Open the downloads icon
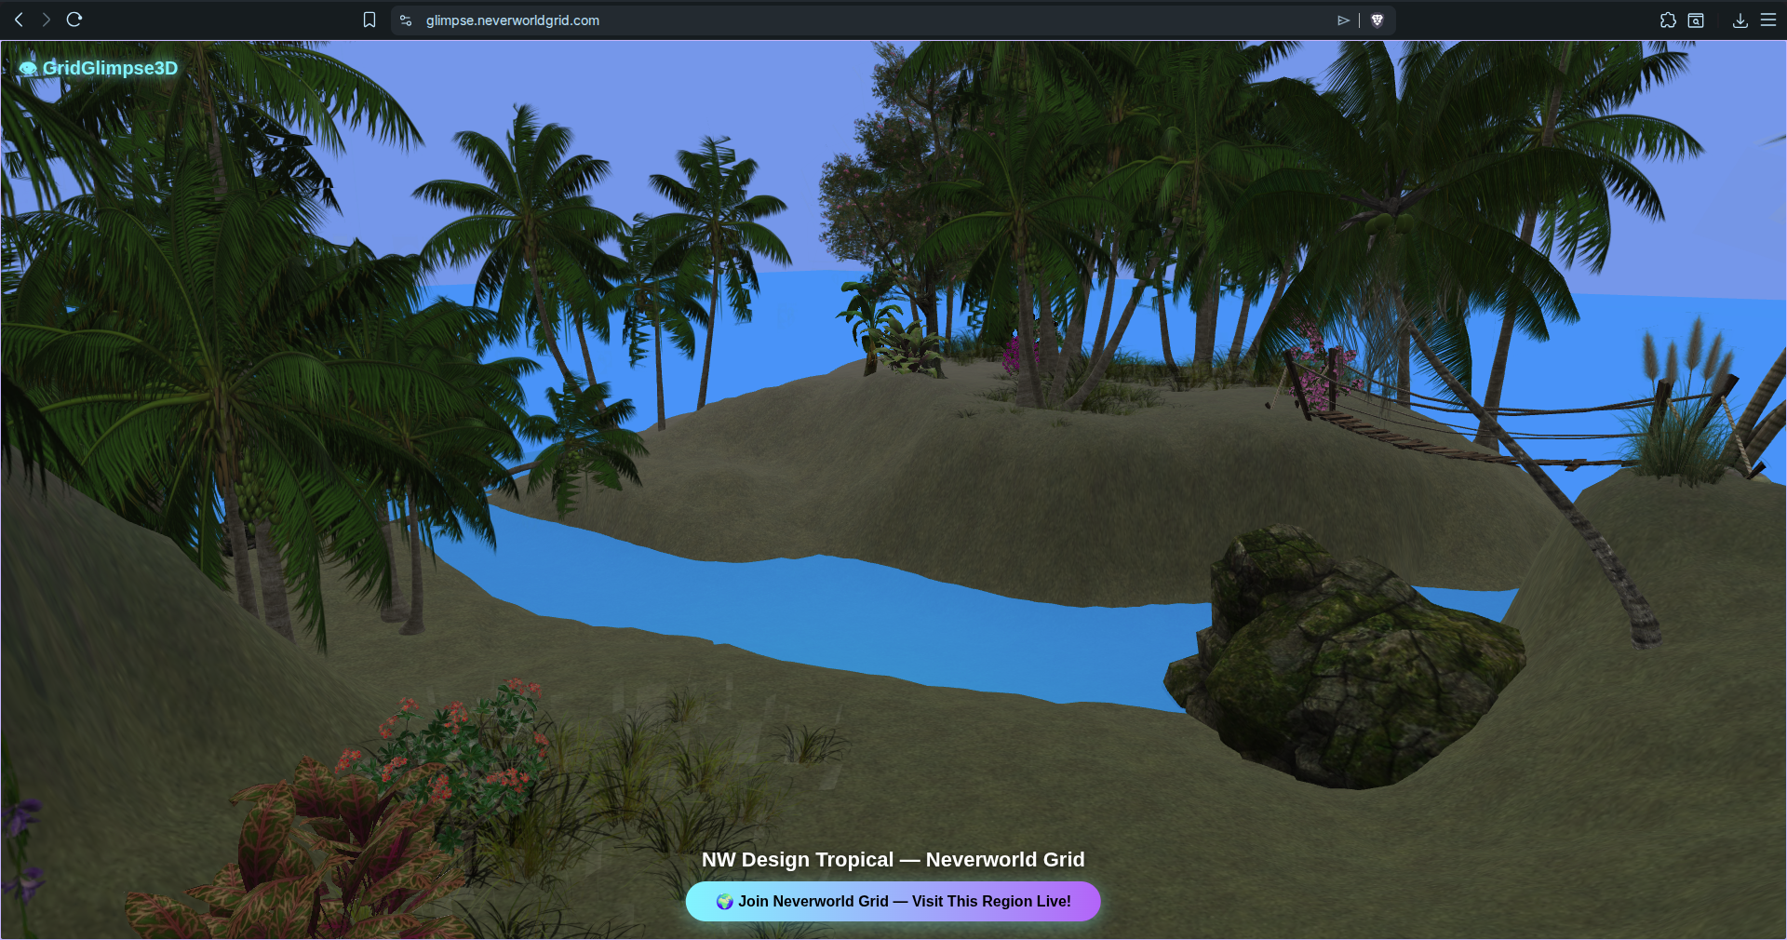 click(x=1740, y=20)
